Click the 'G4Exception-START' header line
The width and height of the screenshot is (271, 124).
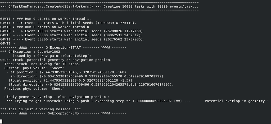pyautogui.click(x=64, y=48)
